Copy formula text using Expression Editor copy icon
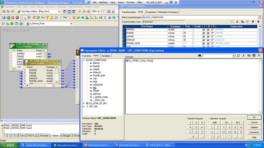The height and width of the screenshot is (148, 264). pyautogui.click(x=249, y=55)
